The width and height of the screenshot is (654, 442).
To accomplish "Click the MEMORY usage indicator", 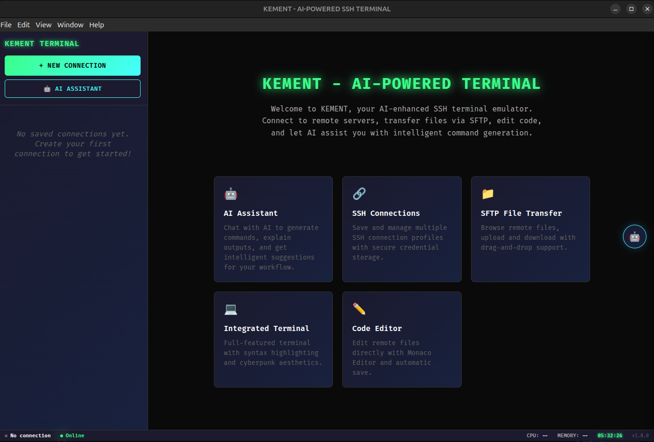I will 573,436.
